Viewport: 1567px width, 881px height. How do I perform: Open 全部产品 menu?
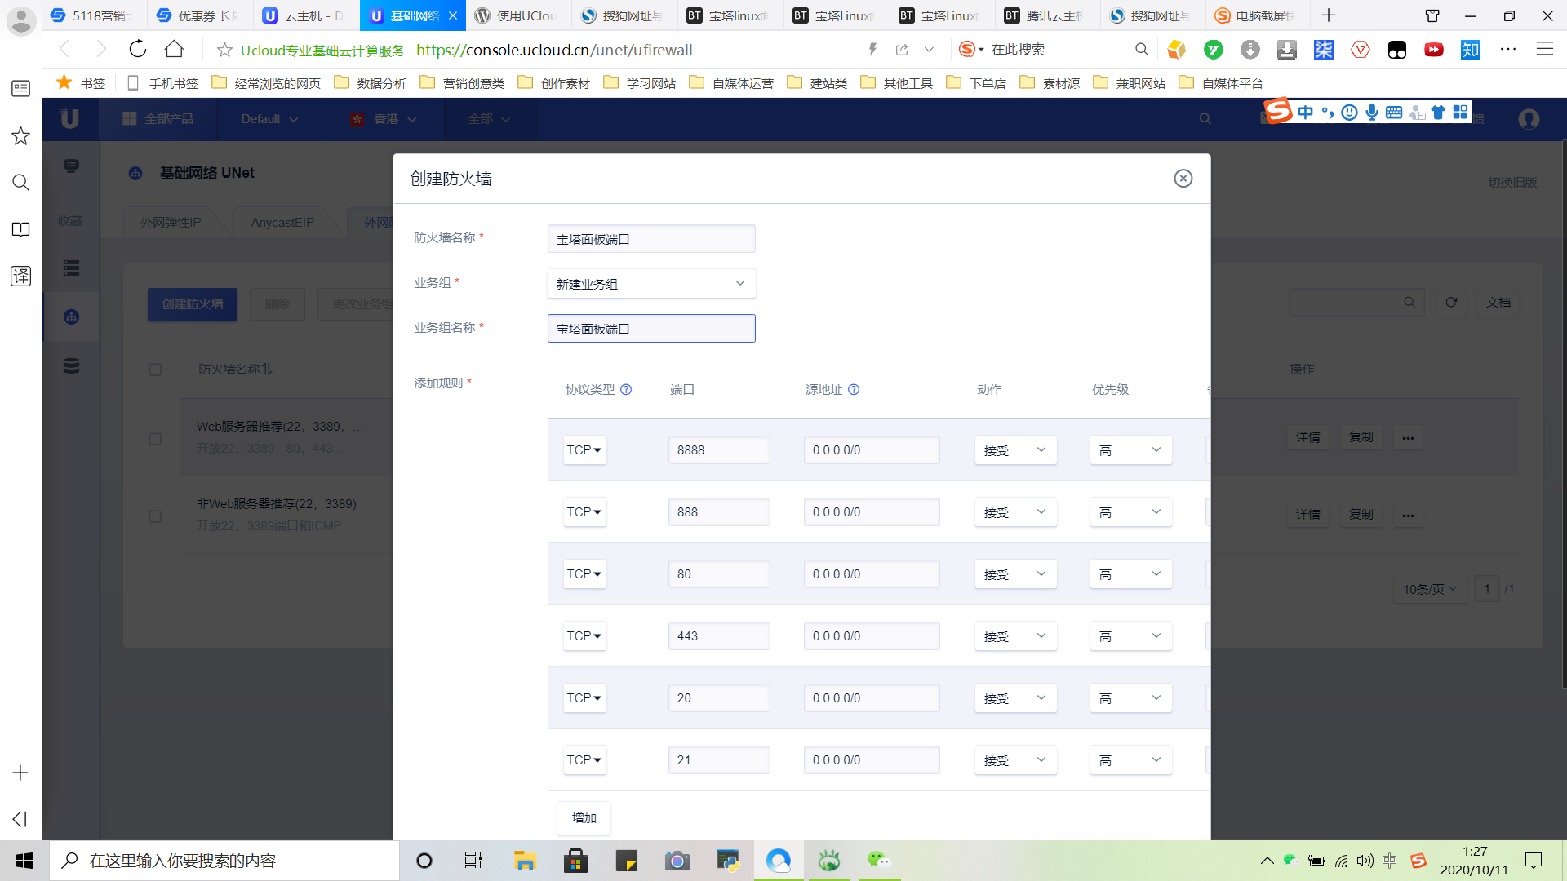click(x=158, y=119)
